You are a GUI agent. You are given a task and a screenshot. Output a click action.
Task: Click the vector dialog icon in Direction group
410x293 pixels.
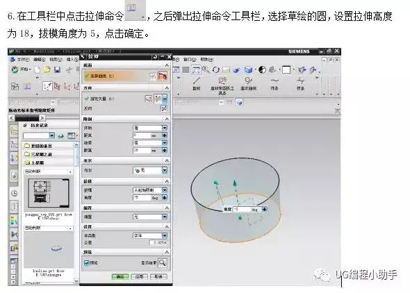click(149, 99)
